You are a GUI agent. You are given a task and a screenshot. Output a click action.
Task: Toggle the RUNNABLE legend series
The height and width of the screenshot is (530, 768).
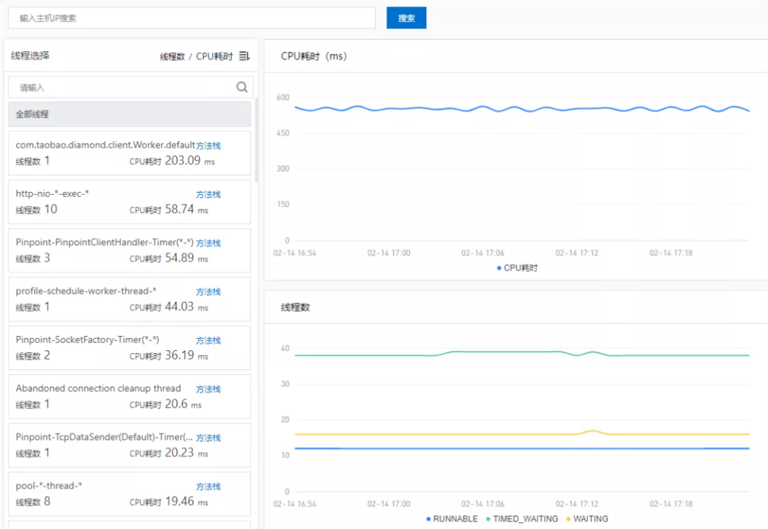pos(452,519)
